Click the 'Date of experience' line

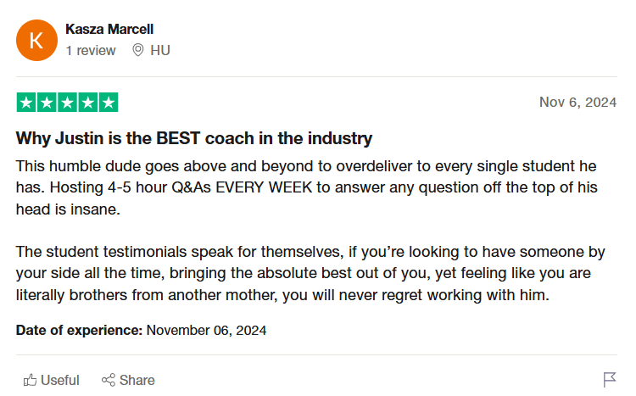coord(141,330)
